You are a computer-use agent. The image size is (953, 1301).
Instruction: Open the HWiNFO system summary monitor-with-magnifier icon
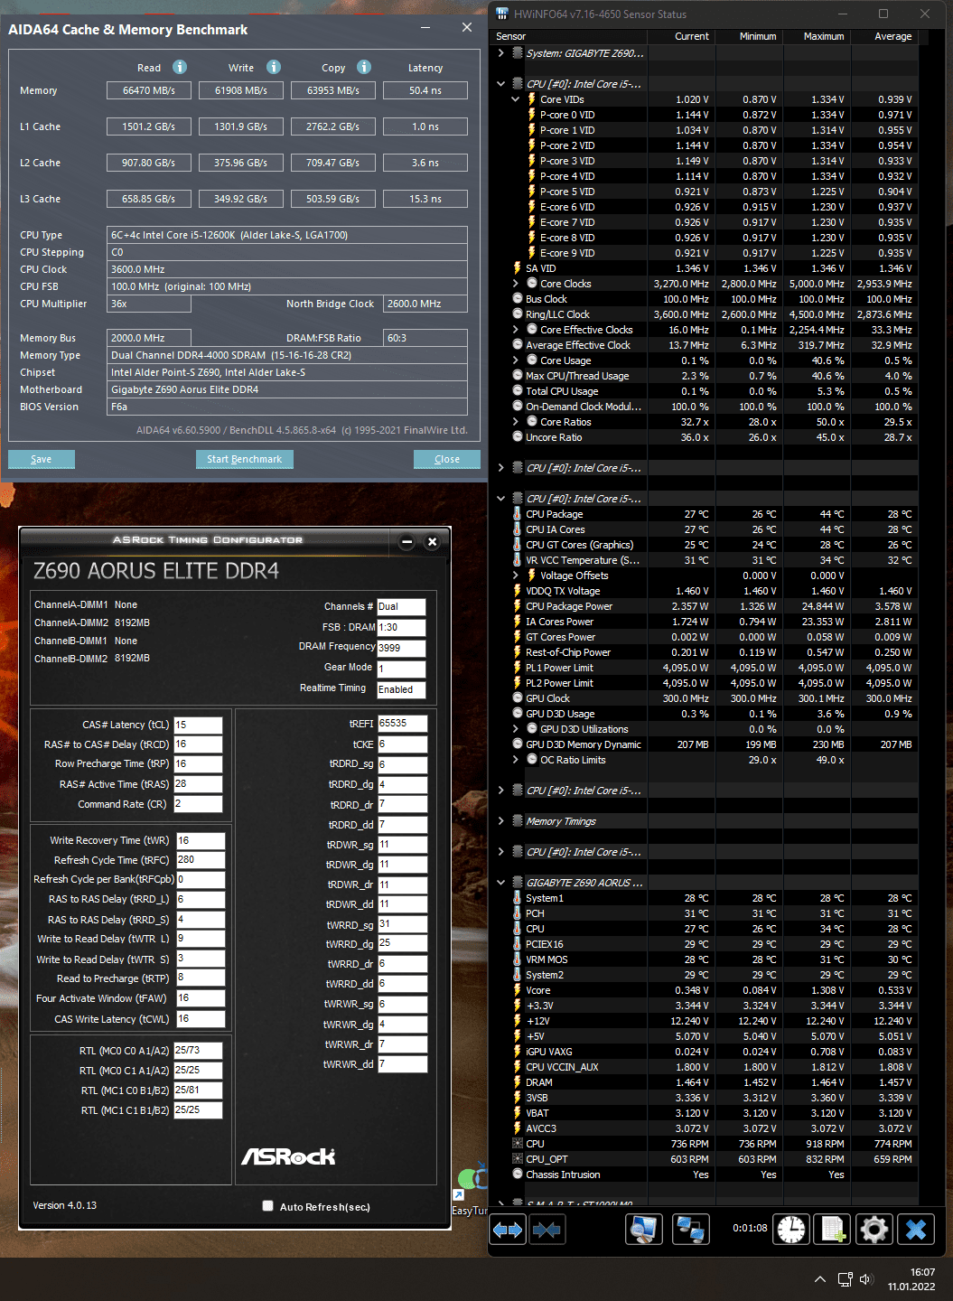pyautogui.click(x=644, y=1230)
